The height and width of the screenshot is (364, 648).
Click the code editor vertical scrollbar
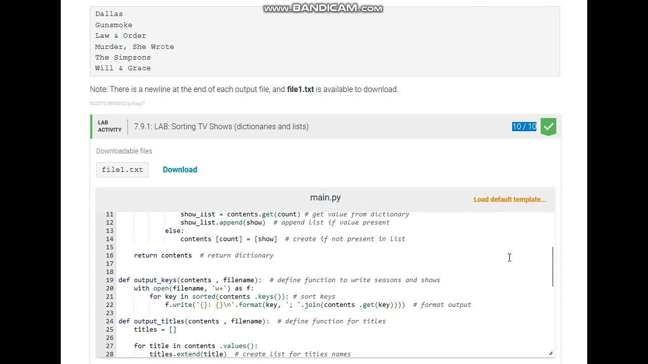click(553, 267)
